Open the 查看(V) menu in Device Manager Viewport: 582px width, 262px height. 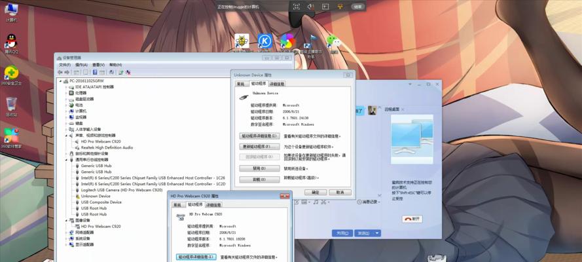pos(98,65)
